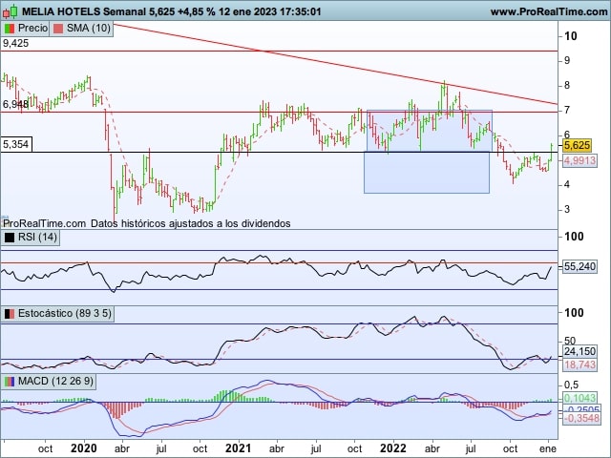The width and height of the screenshot is (611, 458).
Task: Select the 6,948 resistance level label
Action: tap(15, 104)
